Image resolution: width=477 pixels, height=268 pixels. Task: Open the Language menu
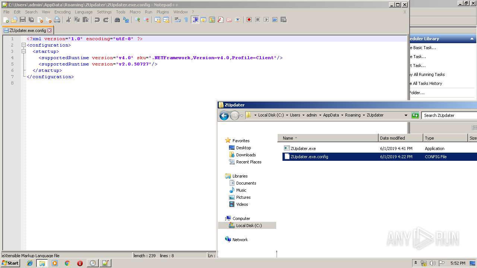pos(83,12)
